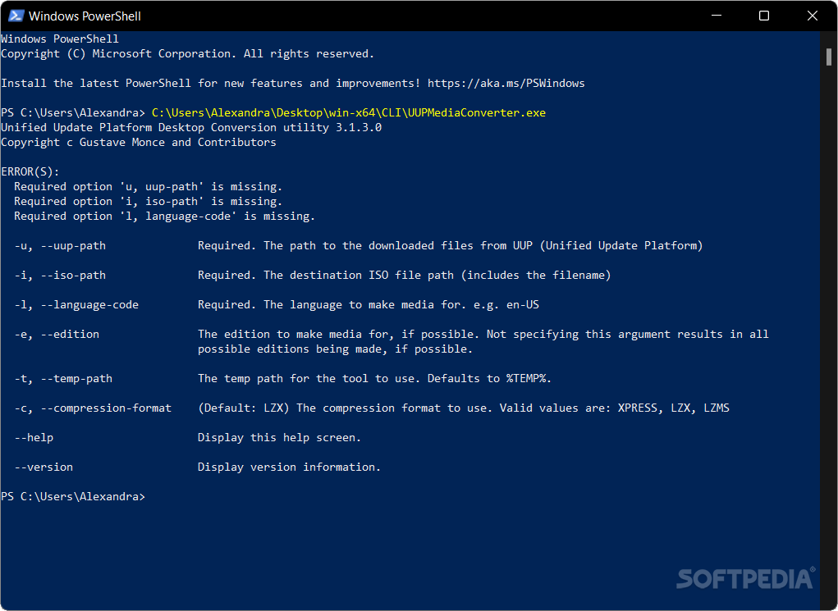Minimize the Windows PowerShell window
Viewport: 838px width, 611px height.
pos(717,16)
